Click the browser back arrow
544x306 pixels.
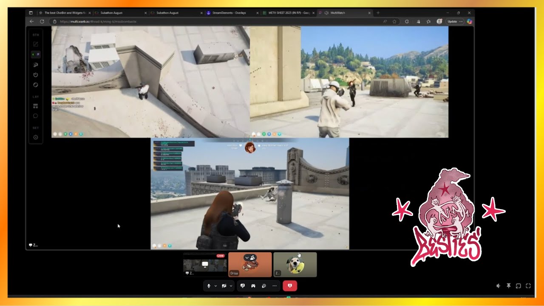point(32,21)
